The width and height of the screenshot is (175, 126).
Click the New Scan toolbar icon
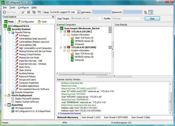4,12
